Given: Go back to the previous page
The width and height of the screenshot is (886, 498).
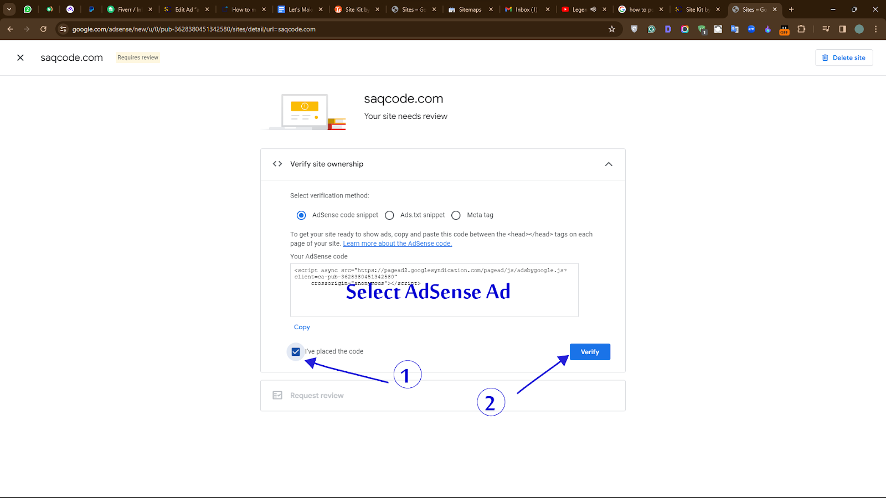Looking at the screenshot, I should point(10,29).
